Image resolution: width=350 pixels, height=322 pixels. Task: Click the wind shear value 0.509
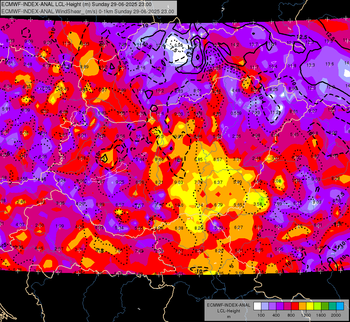tap(236, 113)
